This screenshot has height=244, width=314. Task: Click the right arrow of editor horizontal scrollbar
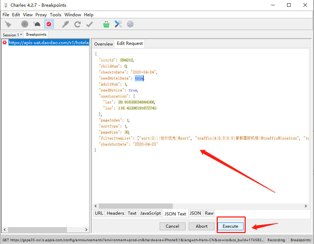tap(306, 206)
